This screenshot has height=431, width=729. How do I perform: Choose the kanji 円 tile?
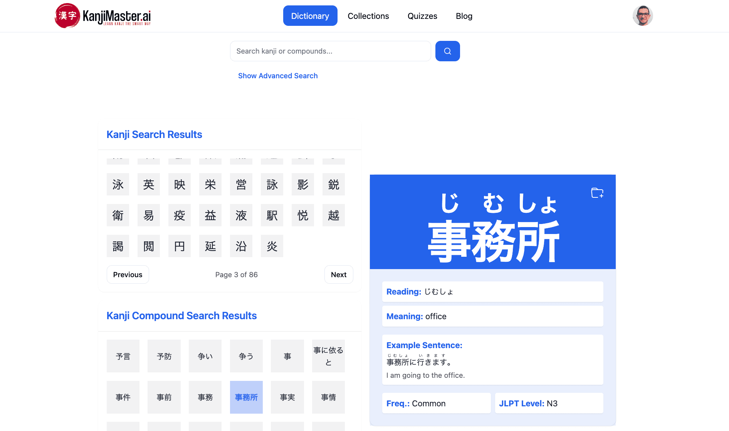tap(180, 246)
